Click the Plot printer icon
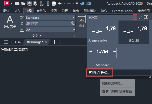Screen dimensions: 152x104 (x=54, y=4)
